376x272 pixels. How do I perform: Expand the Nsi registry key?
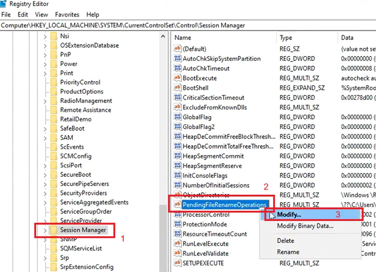pos(45,36)
